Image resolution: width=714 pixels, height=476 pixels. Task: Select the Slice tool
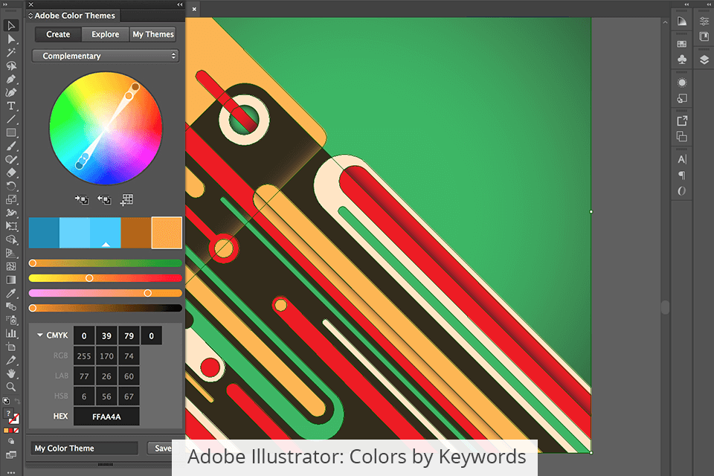pyautogui.click(x=11, y=360)
